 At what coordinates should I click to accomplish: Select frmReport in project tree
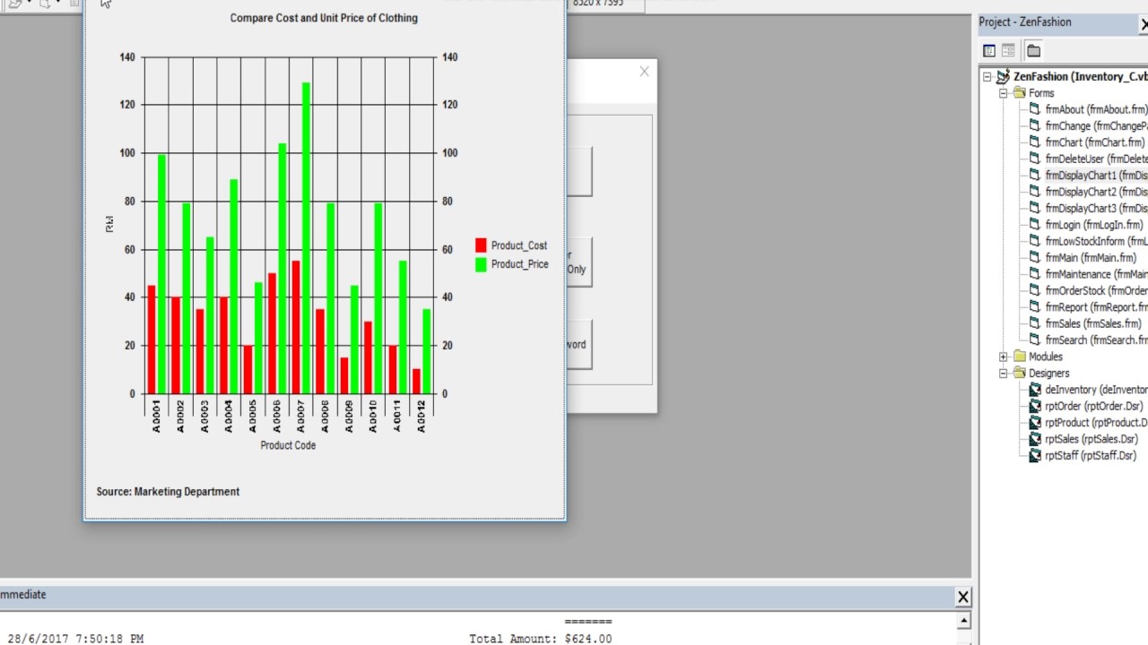coord(1096,307)
